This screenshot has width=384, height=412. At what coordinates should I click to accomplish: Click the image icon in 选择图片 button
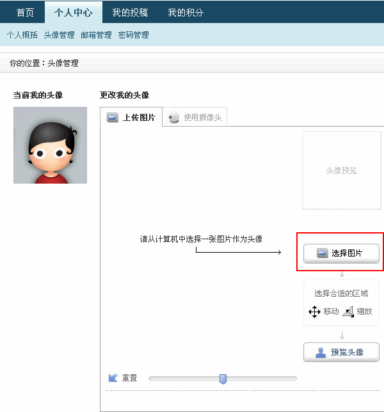[x=323, y=253]
